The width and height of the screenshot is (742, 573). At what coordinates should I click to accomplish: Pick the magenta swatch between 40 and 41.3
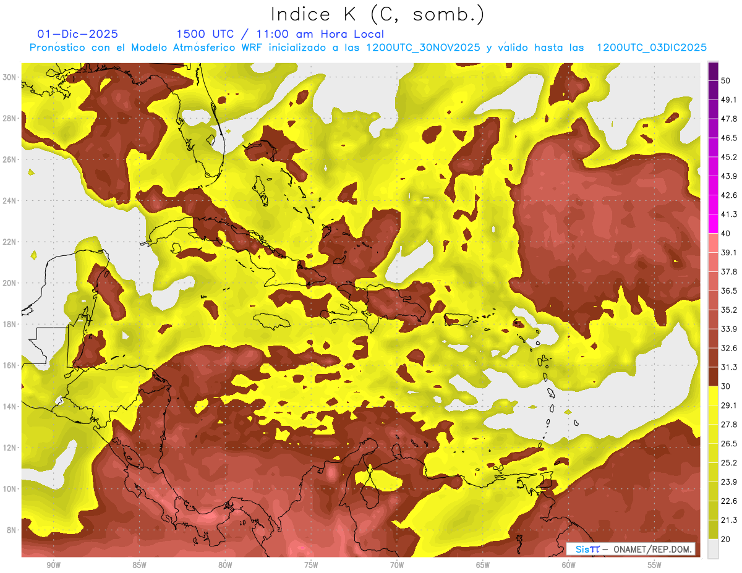713,224
